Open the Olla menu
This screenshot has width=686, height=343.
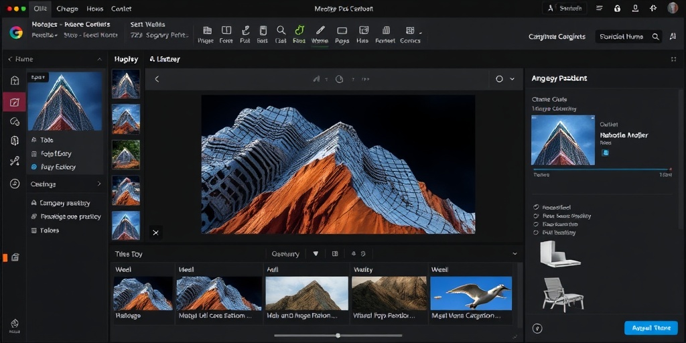40,8
